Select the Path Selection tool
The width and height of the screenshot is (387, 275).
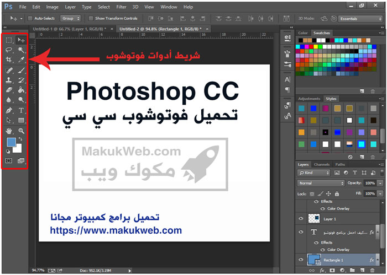[x=9, y=120]
